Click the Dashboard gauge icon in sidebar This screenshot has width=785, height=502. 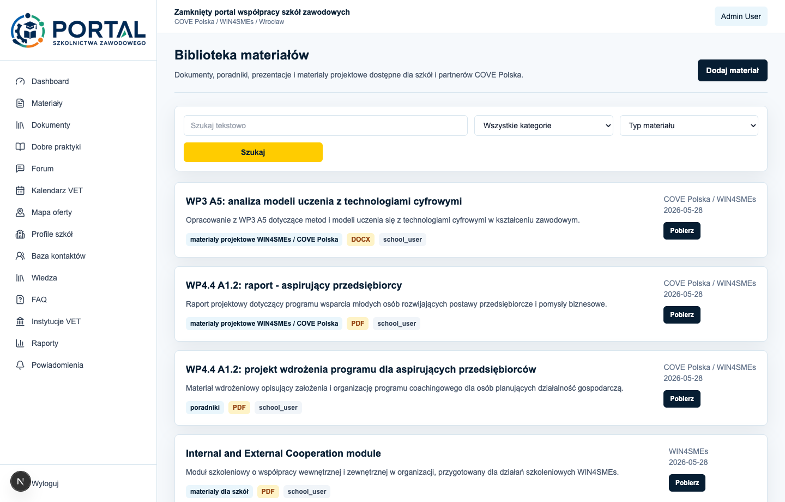20,81
